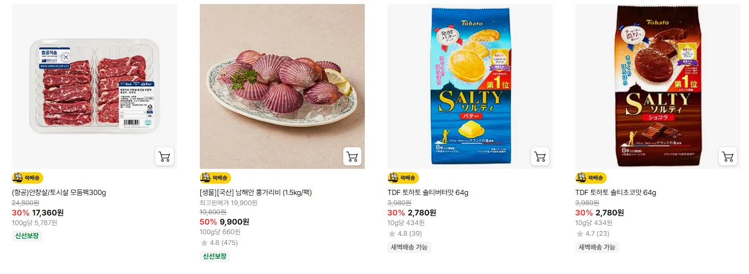This screenshot has height=274, width=749.
Task: Click the 쓱배송 badge under the beef pack
Action: coord(27,178)
